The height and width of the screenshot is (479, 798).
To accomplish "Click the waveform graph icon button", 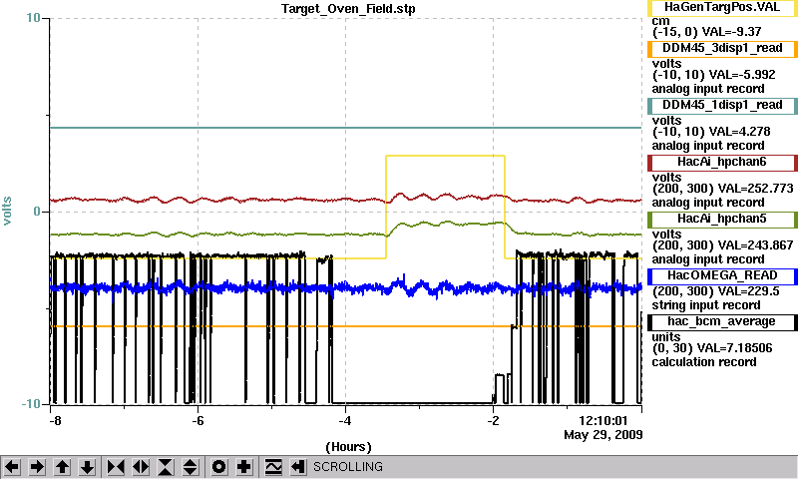I will (273, 467).
